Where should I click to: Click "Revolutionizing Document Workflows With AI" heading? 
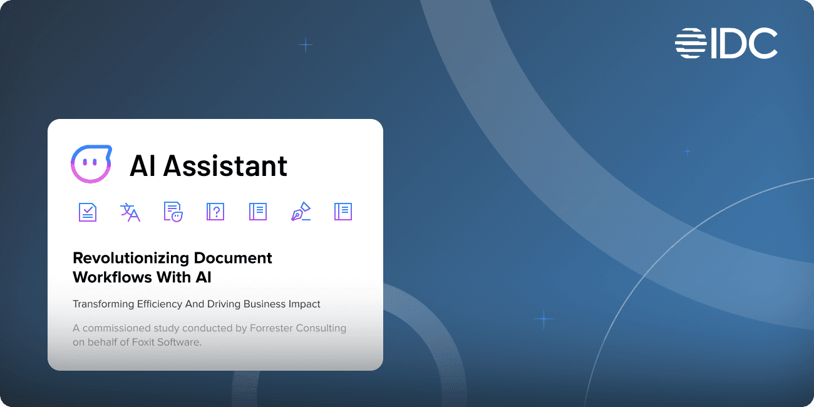pyautogui.click(x=173, y=267)
